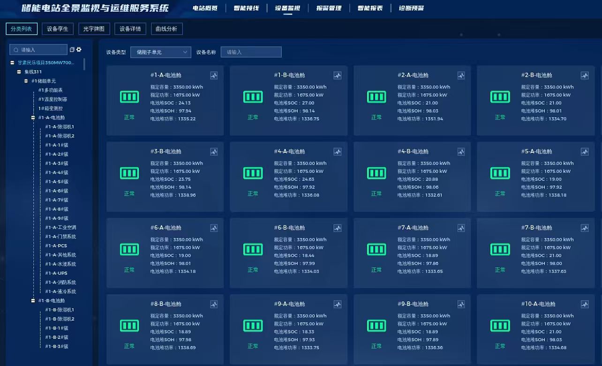Open the 报警管理 top menu
The image size is (602, 366).
coord(329,8)
